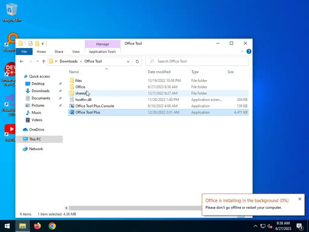Viewport: 309px width, 232px height.
Task: Open the Customize Quick Access Toolbar arrow
Action: 43,43
